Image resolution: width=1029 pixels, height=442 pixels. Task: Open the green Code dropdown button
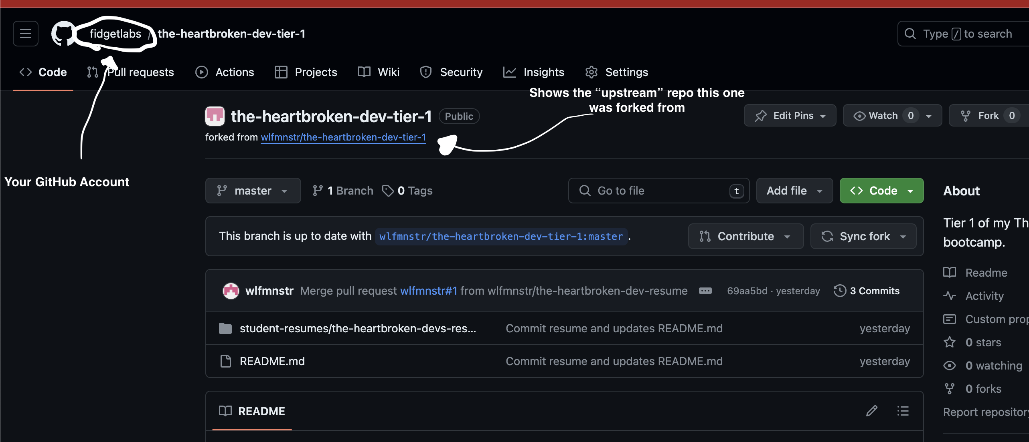coord(881,191)
